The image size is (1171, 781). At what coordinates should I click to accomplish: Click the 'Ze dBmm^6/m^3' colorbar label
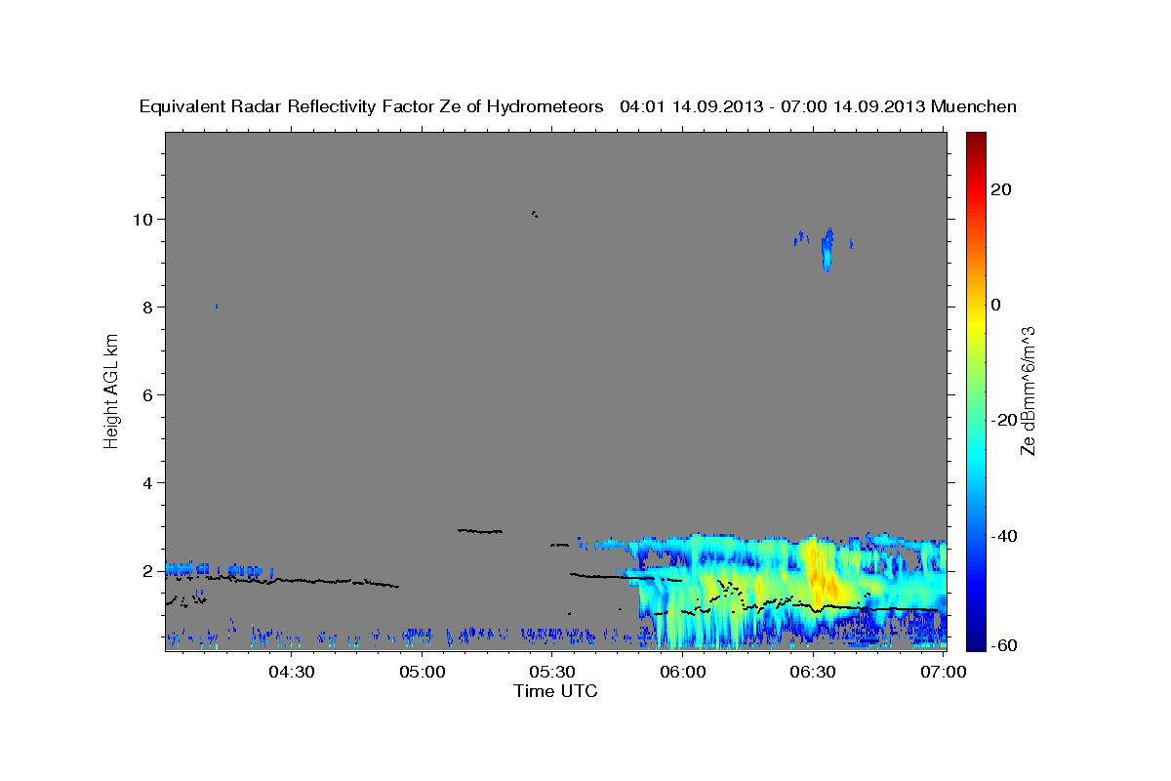1027,390
